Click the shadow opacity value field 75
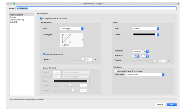185x110 pixels. pyautogui.click(x=83, y=85)
